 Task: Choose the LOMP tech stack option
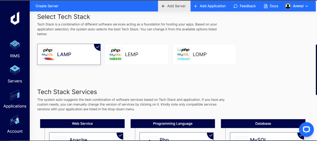pyautogui.click(x=204, y=54)
